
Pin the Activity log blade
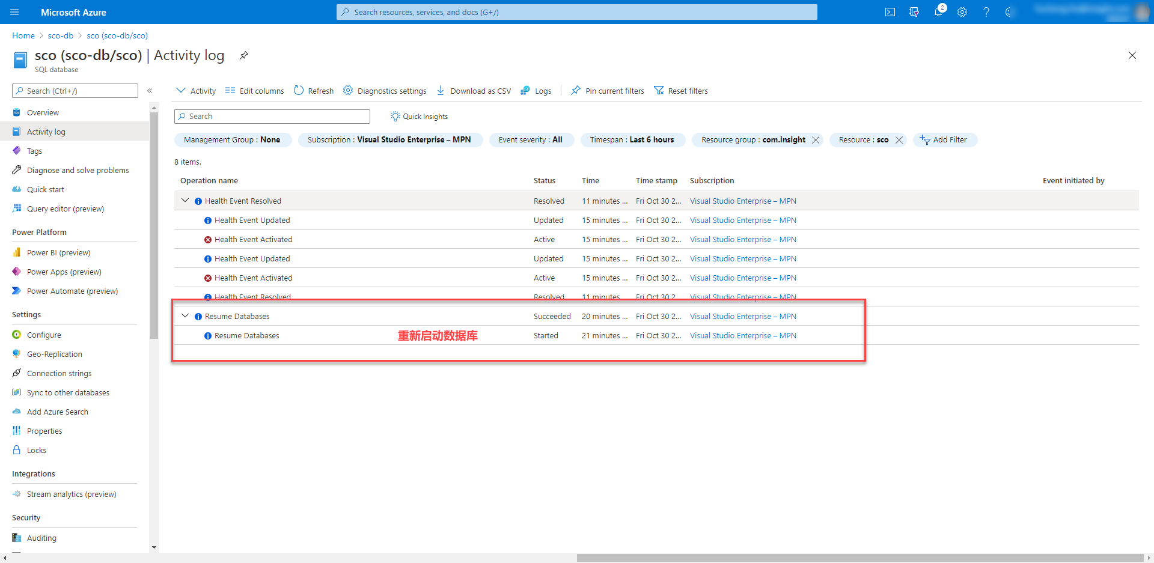(243, 55)
